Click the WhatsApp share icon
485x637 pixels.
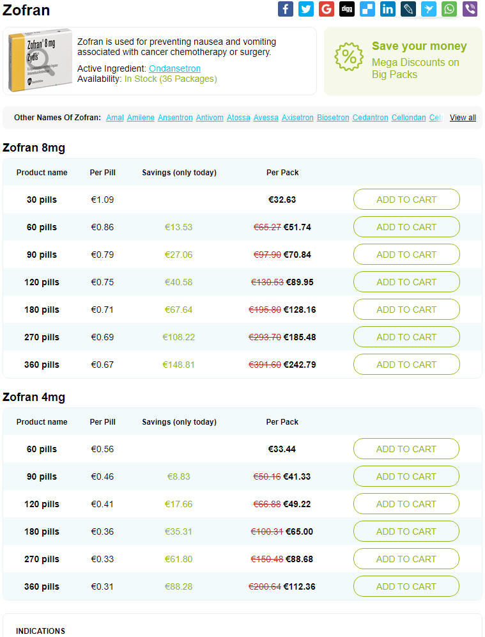(449, 9)
